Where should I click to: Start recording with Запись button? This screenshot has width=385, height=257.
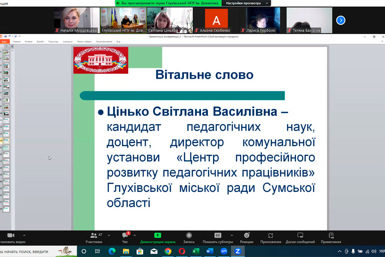click(x=189, y=238)
